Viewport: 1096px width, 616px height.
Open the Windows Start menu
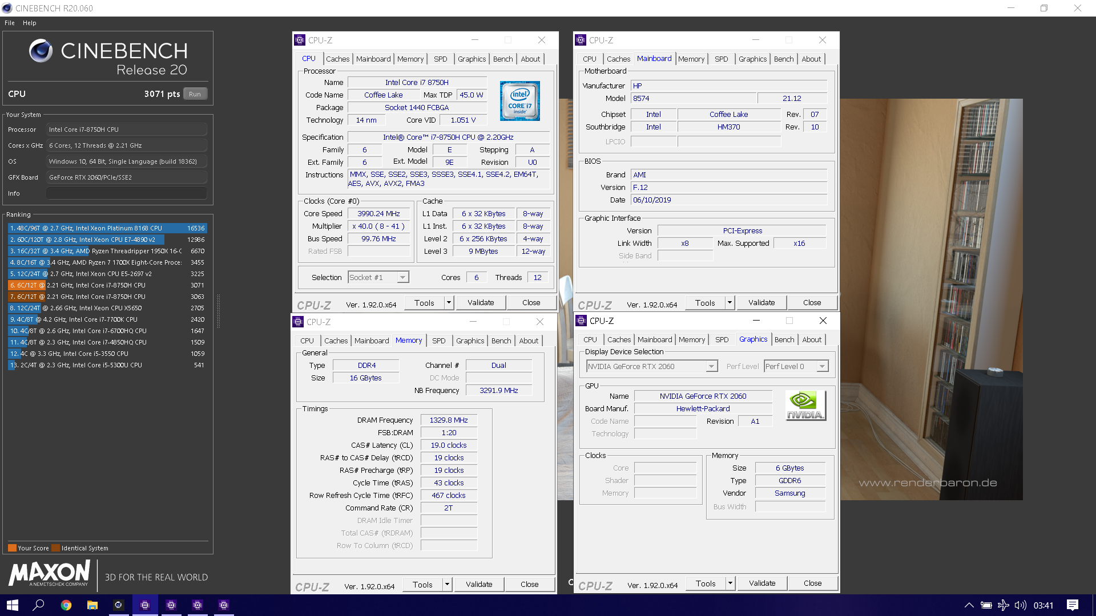[x=13, y=605]
